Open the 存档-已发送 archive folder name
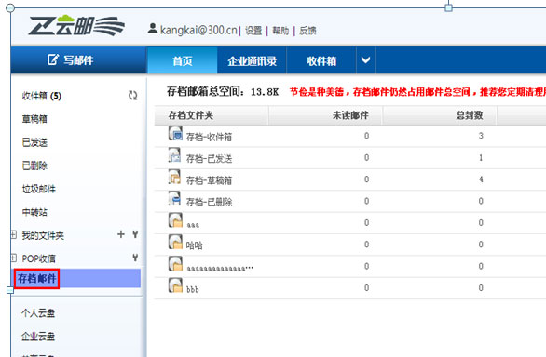 (209, 159)
